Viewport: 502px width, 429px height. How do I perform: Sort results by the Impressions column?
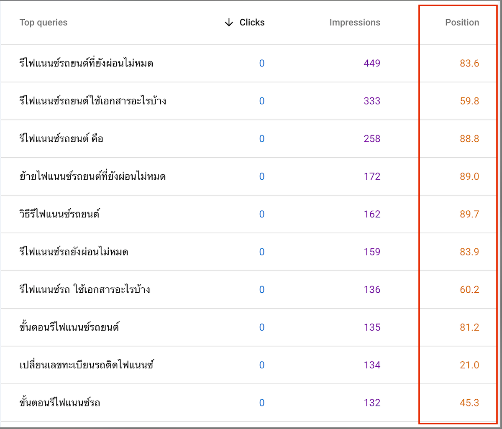[355, 23]
